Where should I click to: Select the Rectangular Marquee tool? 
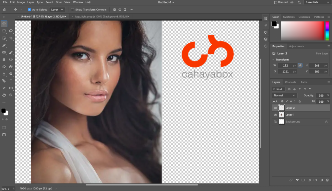pyautogui.click(x=4, y=31)
